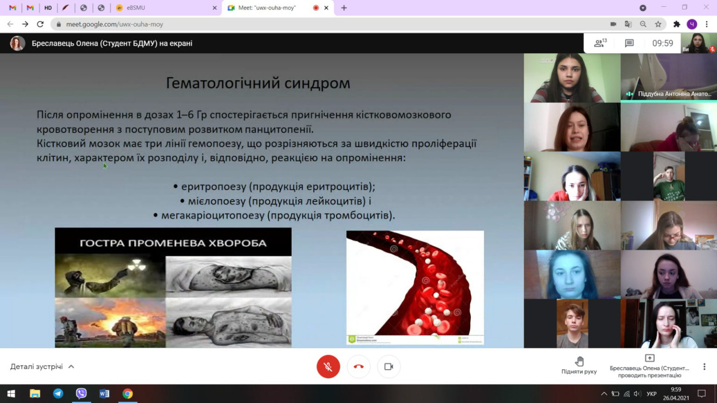Screen dimensions: 717x403
Task: Bookmark this page with the star icon
Action: pos(658,24)
